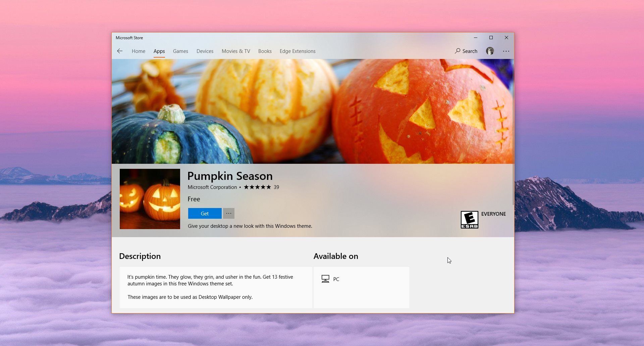644x346 pixels.
Task: Switch to Edge Extensions tab
Action: [x=298, y=51]
